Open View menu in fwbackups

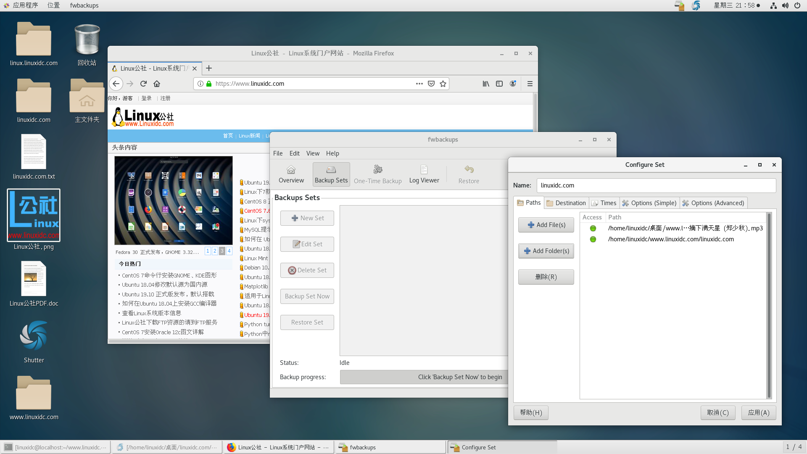(313, 153)
